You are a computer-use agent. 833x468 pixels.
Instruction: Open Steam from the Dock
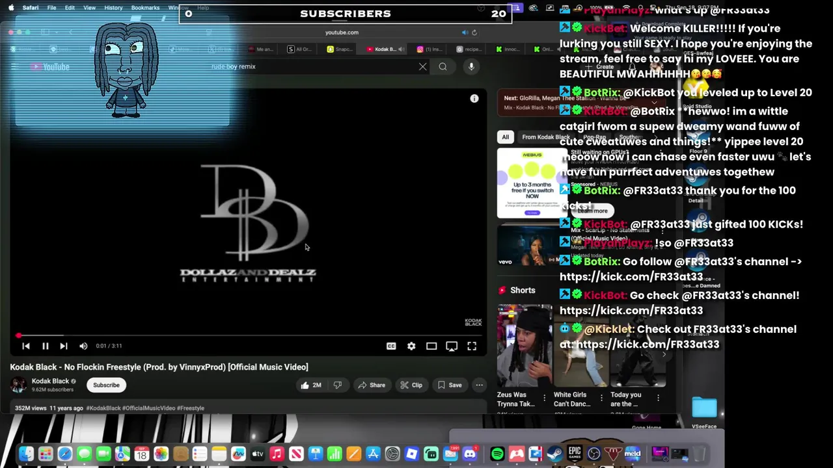(555, 454)
